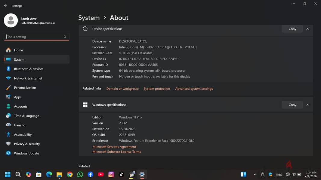Image resolution: width=321 pixels, height=180 pixels.
Task: Open WhatsApp from the taskbar
Action: 80,174
